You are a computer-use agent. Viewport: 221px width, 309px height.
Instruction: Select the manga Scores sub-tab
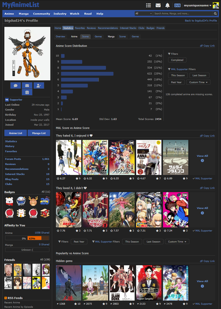(x=122, y=36)
